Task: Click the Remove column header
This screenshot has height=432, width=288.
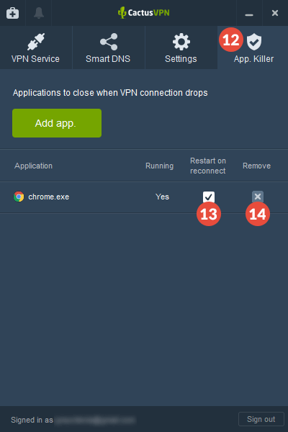Action: pyautogui.click(x=256, y=166)
